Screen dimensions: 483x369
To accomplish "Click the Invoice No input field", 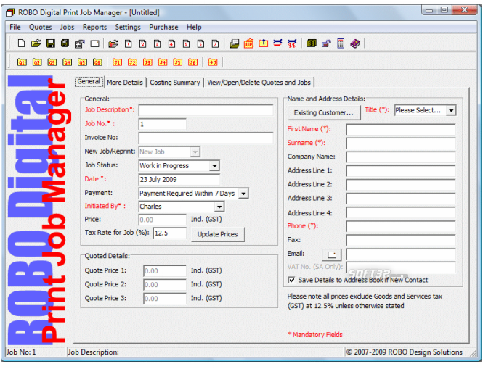I will pos(206,138).
